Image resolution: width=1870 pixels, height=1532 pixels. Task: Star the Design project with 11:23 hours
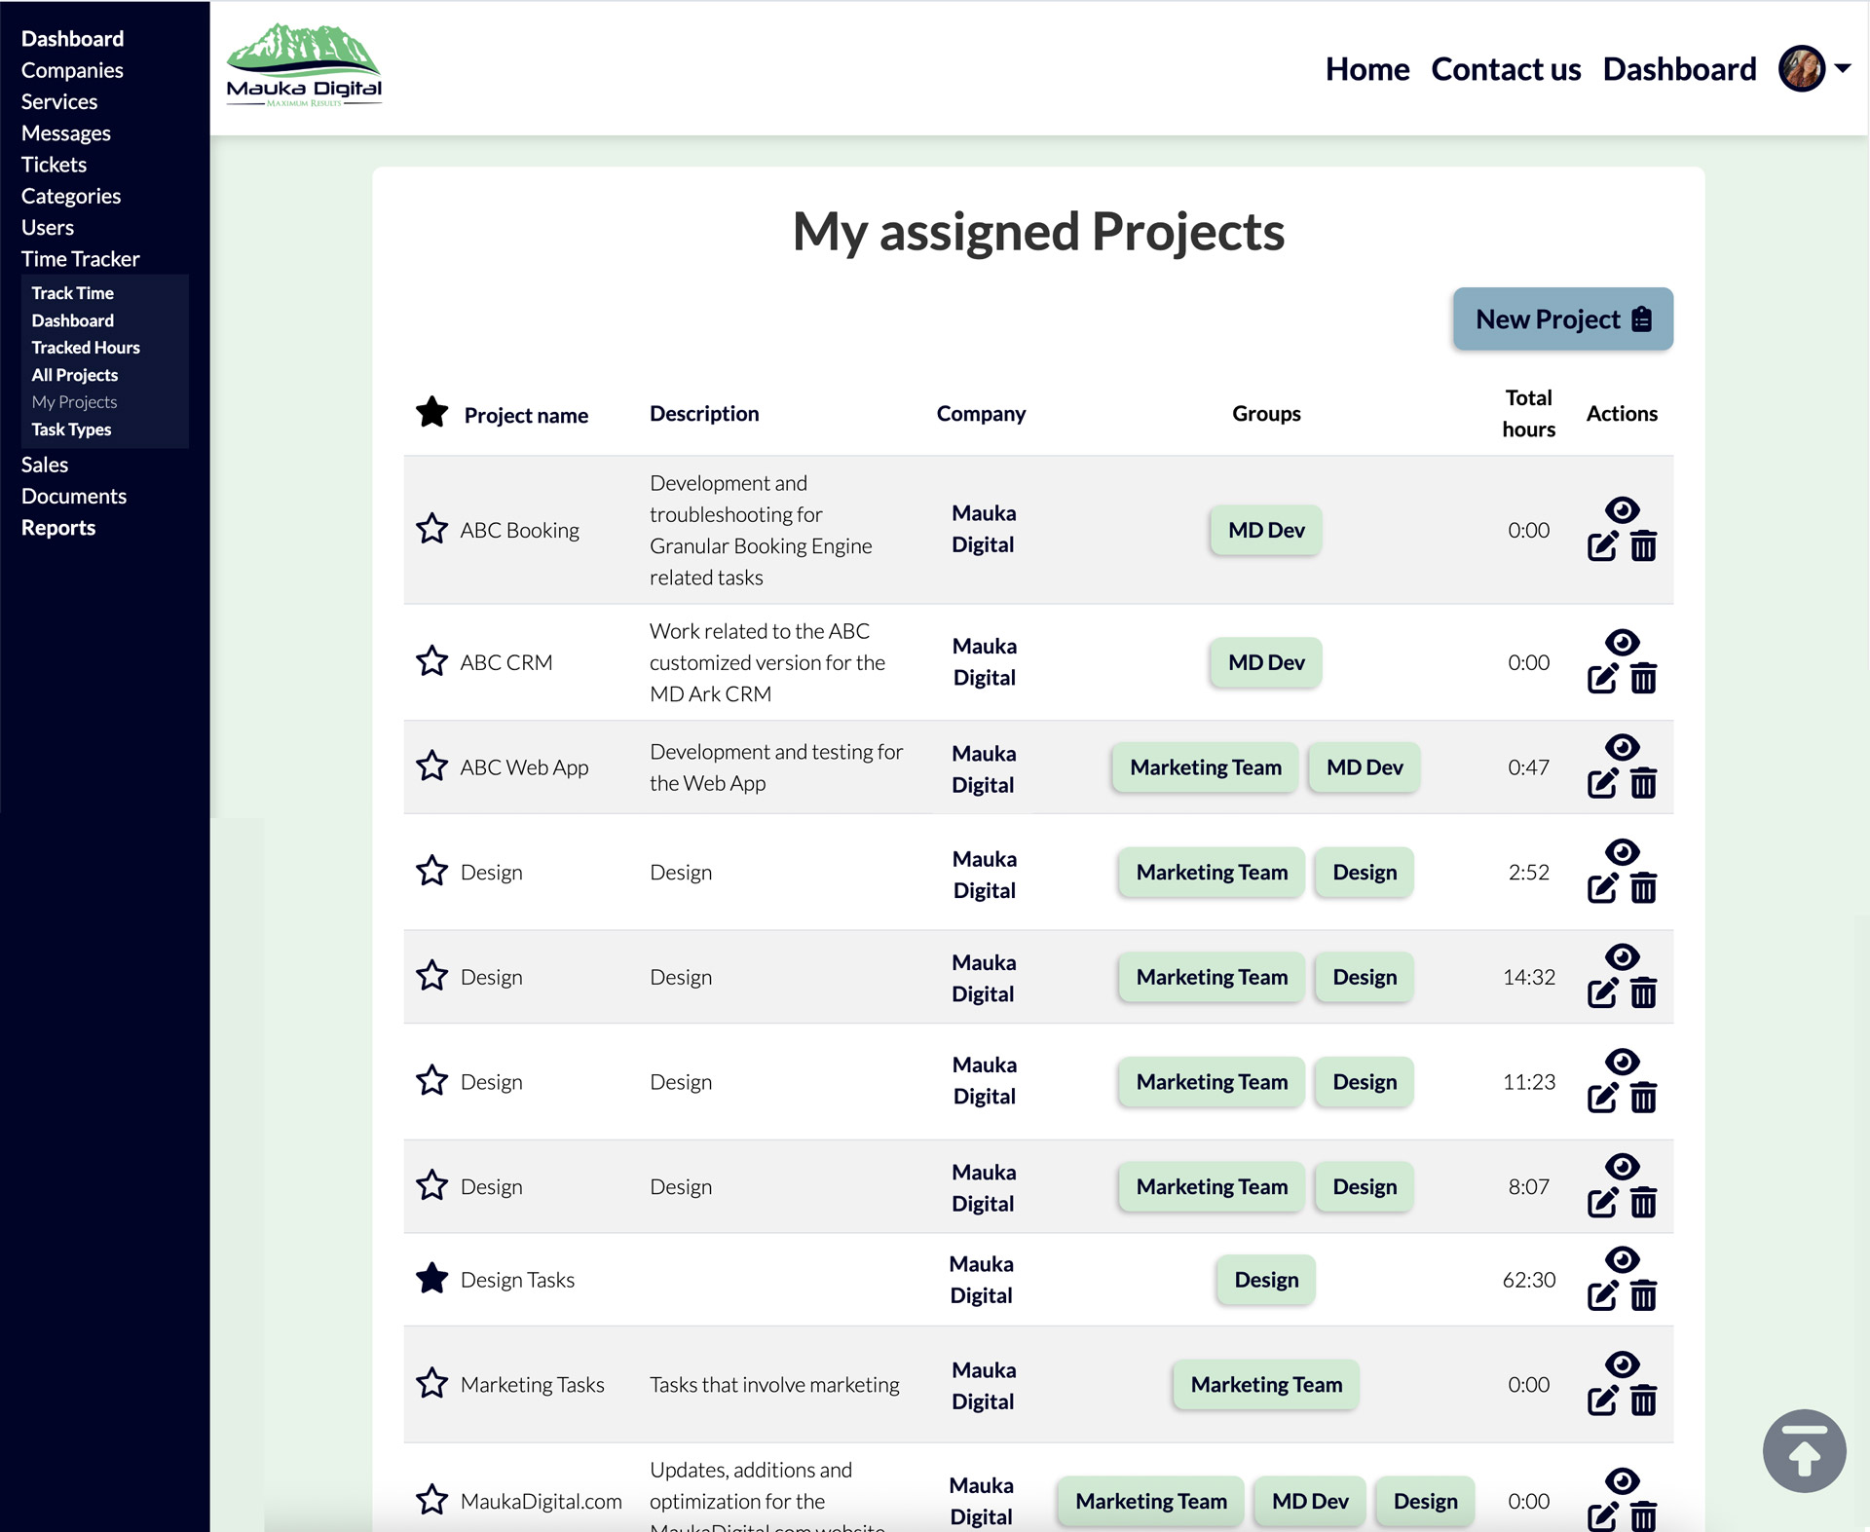click(x=431, y=1081)
